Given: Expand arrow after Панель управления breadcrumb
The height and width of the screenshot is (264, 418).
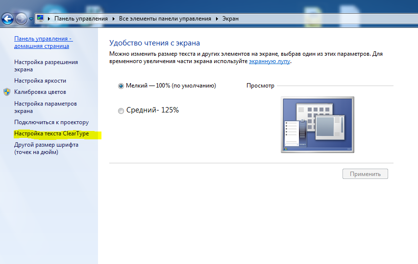Looking at the screenshot, I should point(113,19).
